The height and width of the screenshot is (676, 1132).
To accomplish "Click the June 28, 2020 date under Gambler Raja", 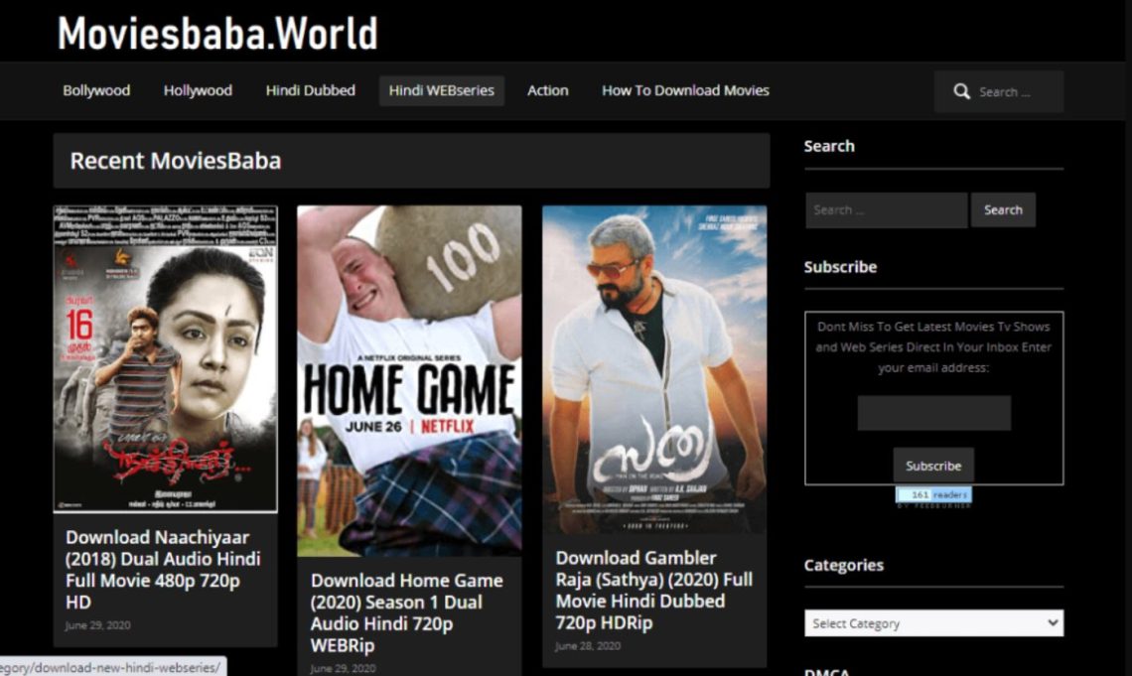I will click(588, 645).
